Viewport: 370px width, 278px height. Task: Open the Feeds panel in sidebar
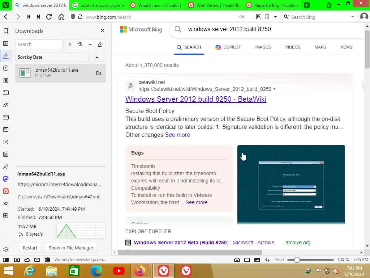click(x=6, y=154)
